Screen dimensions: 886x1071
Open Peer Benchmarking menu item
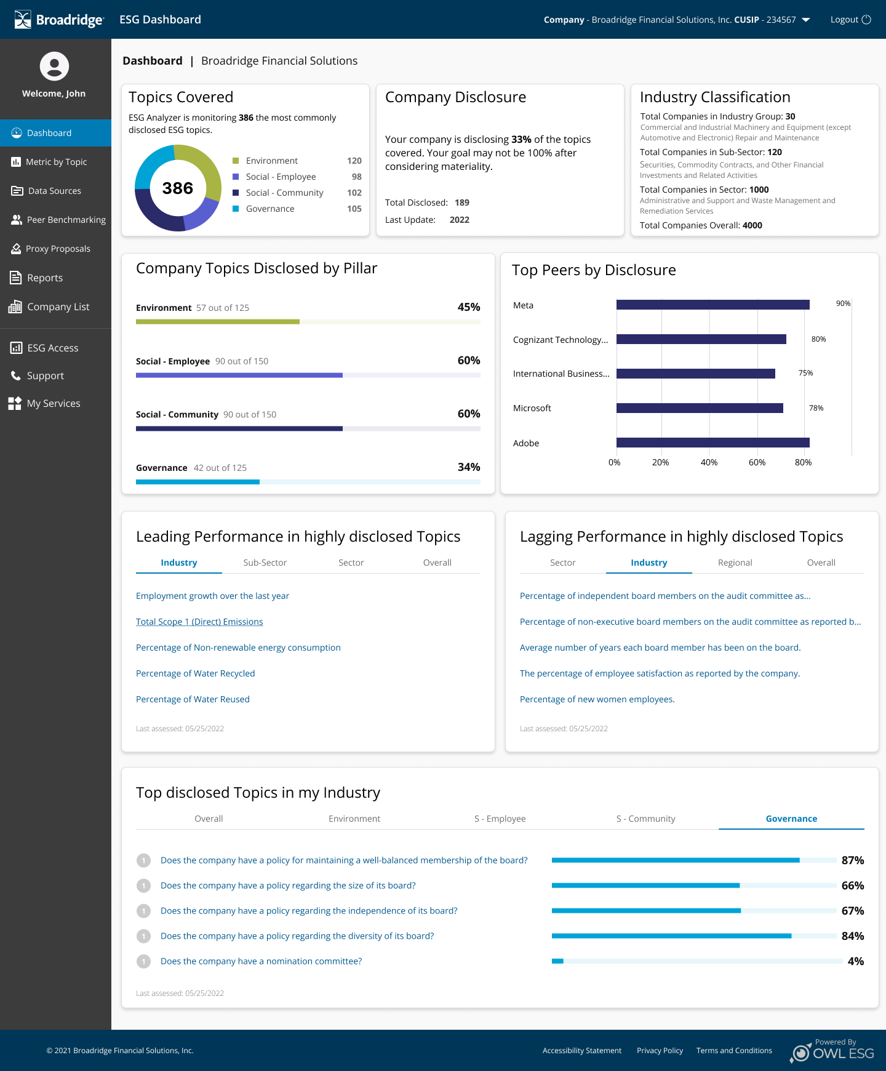click(55, 220)
